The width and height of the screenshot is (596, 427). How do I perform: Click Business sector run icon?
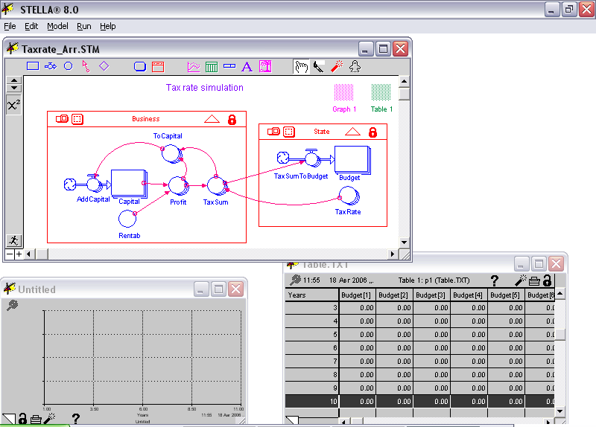[62, 119]
